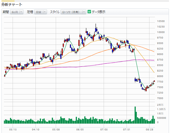
Task: Click the 03/13 date label
Action: [x=13, y=130]
